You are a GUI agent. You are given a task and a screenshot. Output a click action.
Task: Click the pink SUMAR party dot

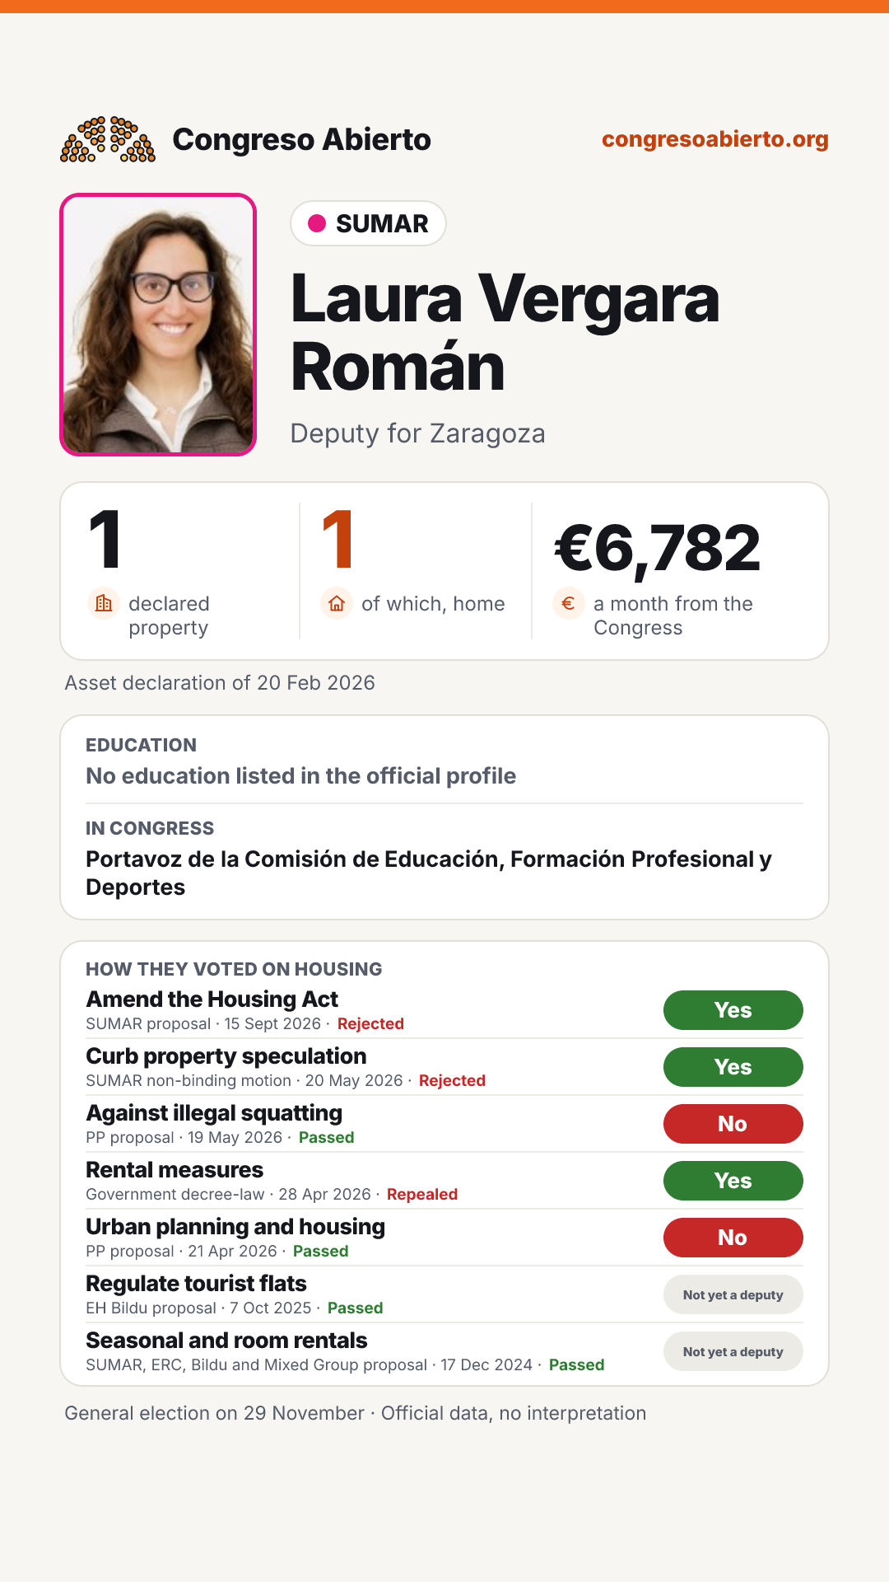[x=317, y=223]
